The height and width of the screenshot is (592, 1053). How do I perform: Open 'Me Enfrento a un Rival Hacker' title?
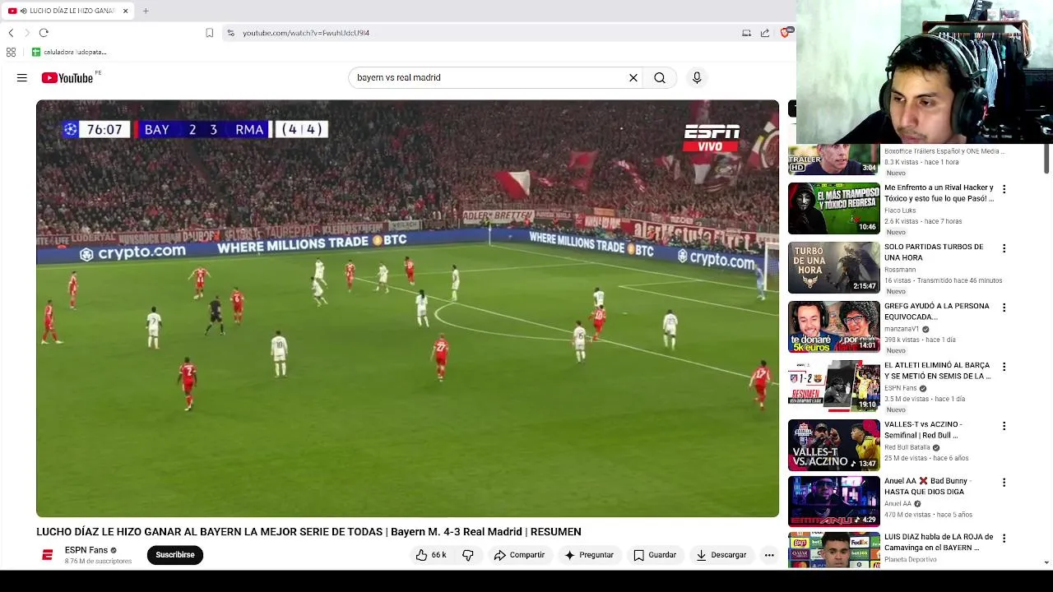pos(939,193)
